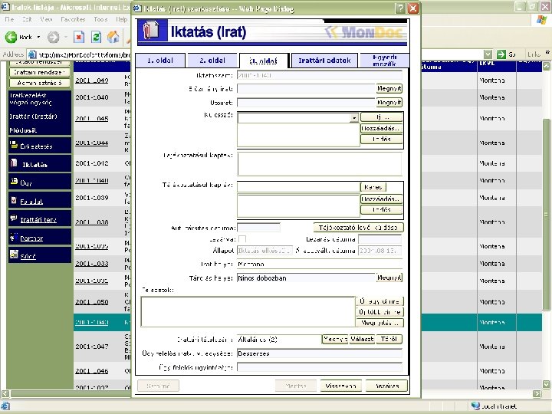Click the Ügy icon in the sidebar
552x414 pixels.
[x=14, y=181]
